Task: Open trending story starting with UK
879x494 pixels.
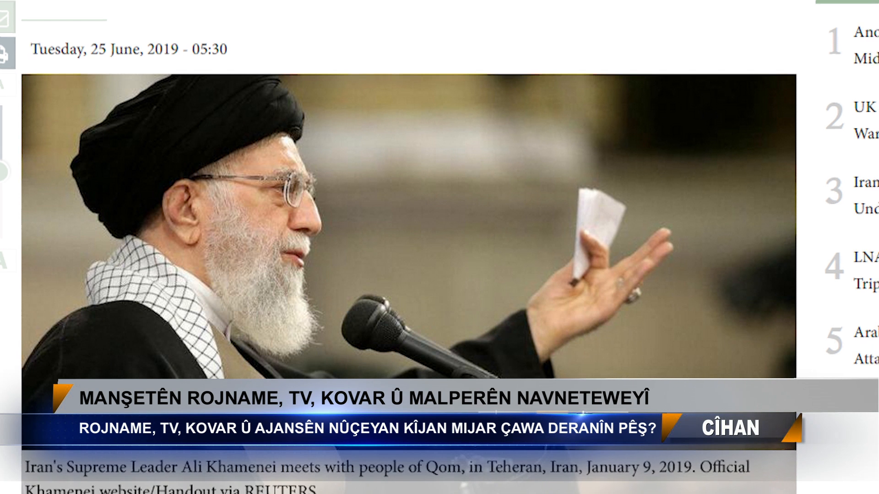Action: pyautogui.click(x=866, y=120)
